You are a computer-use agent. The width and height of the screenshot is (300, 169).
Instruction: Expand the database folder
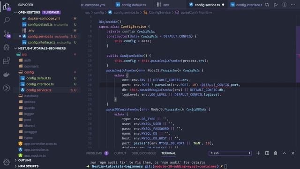point(31,96)
